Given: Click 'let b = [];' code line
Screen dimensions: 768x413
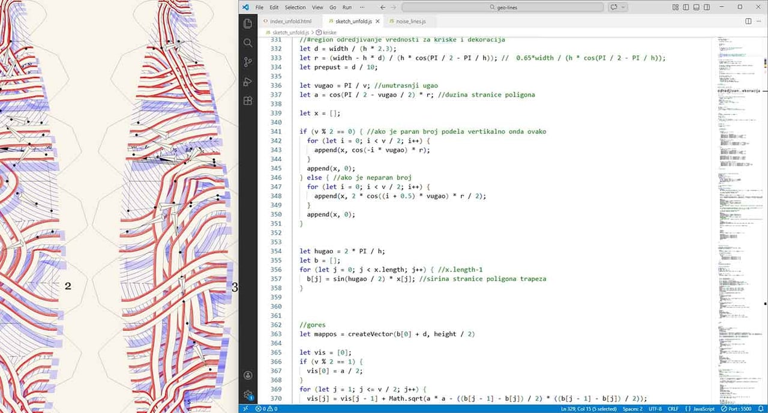Looking at the screenshot, I should pyautogui.click(x=320, y=261).
